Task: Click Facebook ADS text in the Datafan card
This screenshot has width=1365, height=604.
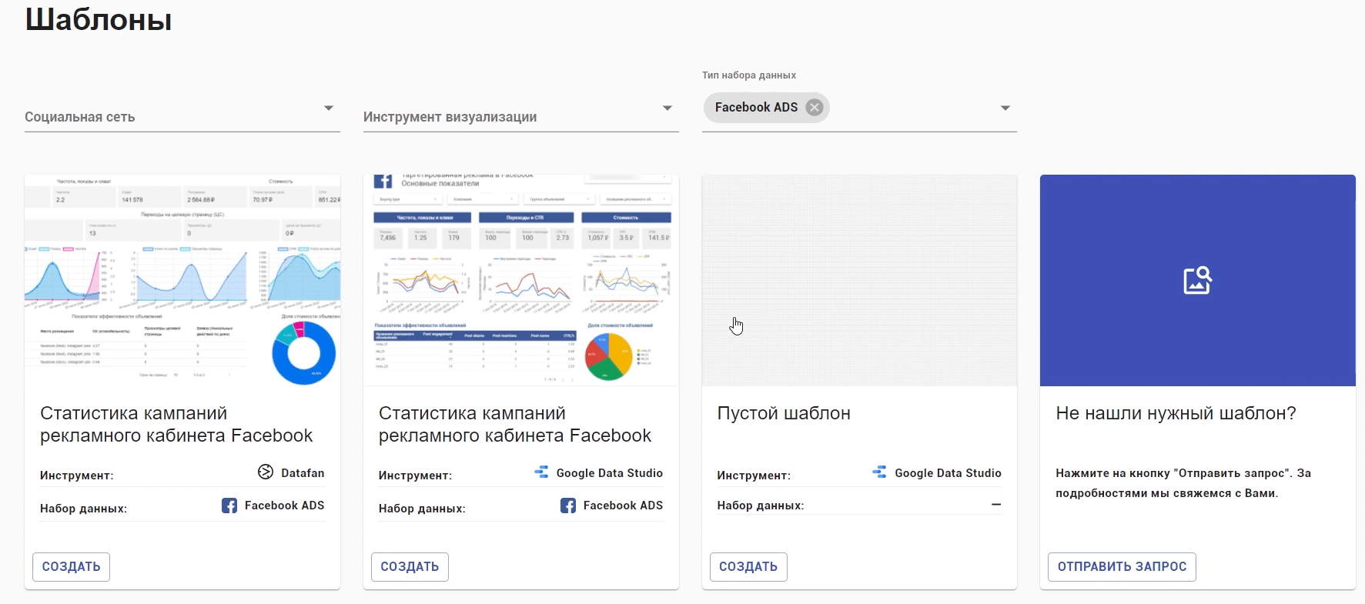Action: coord(284,506)
